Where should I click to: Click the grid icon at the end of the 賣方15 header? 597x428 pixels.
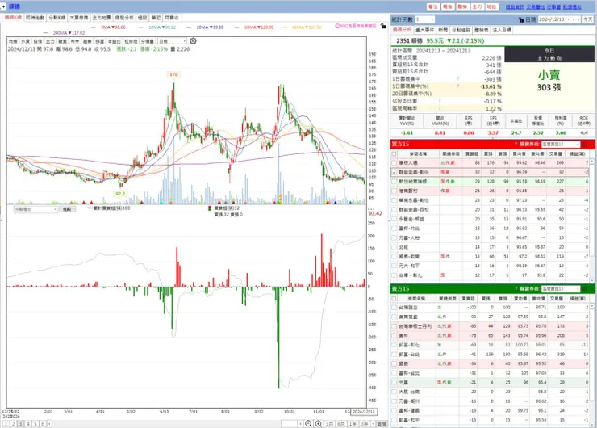click(x=585, y=289)
